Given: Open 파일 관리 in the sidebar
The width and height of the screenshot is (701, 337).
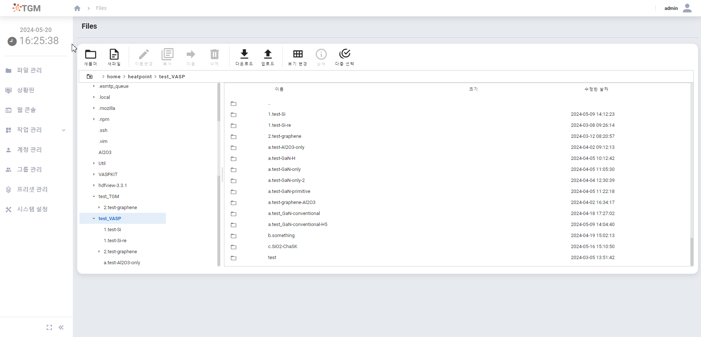Looking at the screenshot, I should [29, 71].
